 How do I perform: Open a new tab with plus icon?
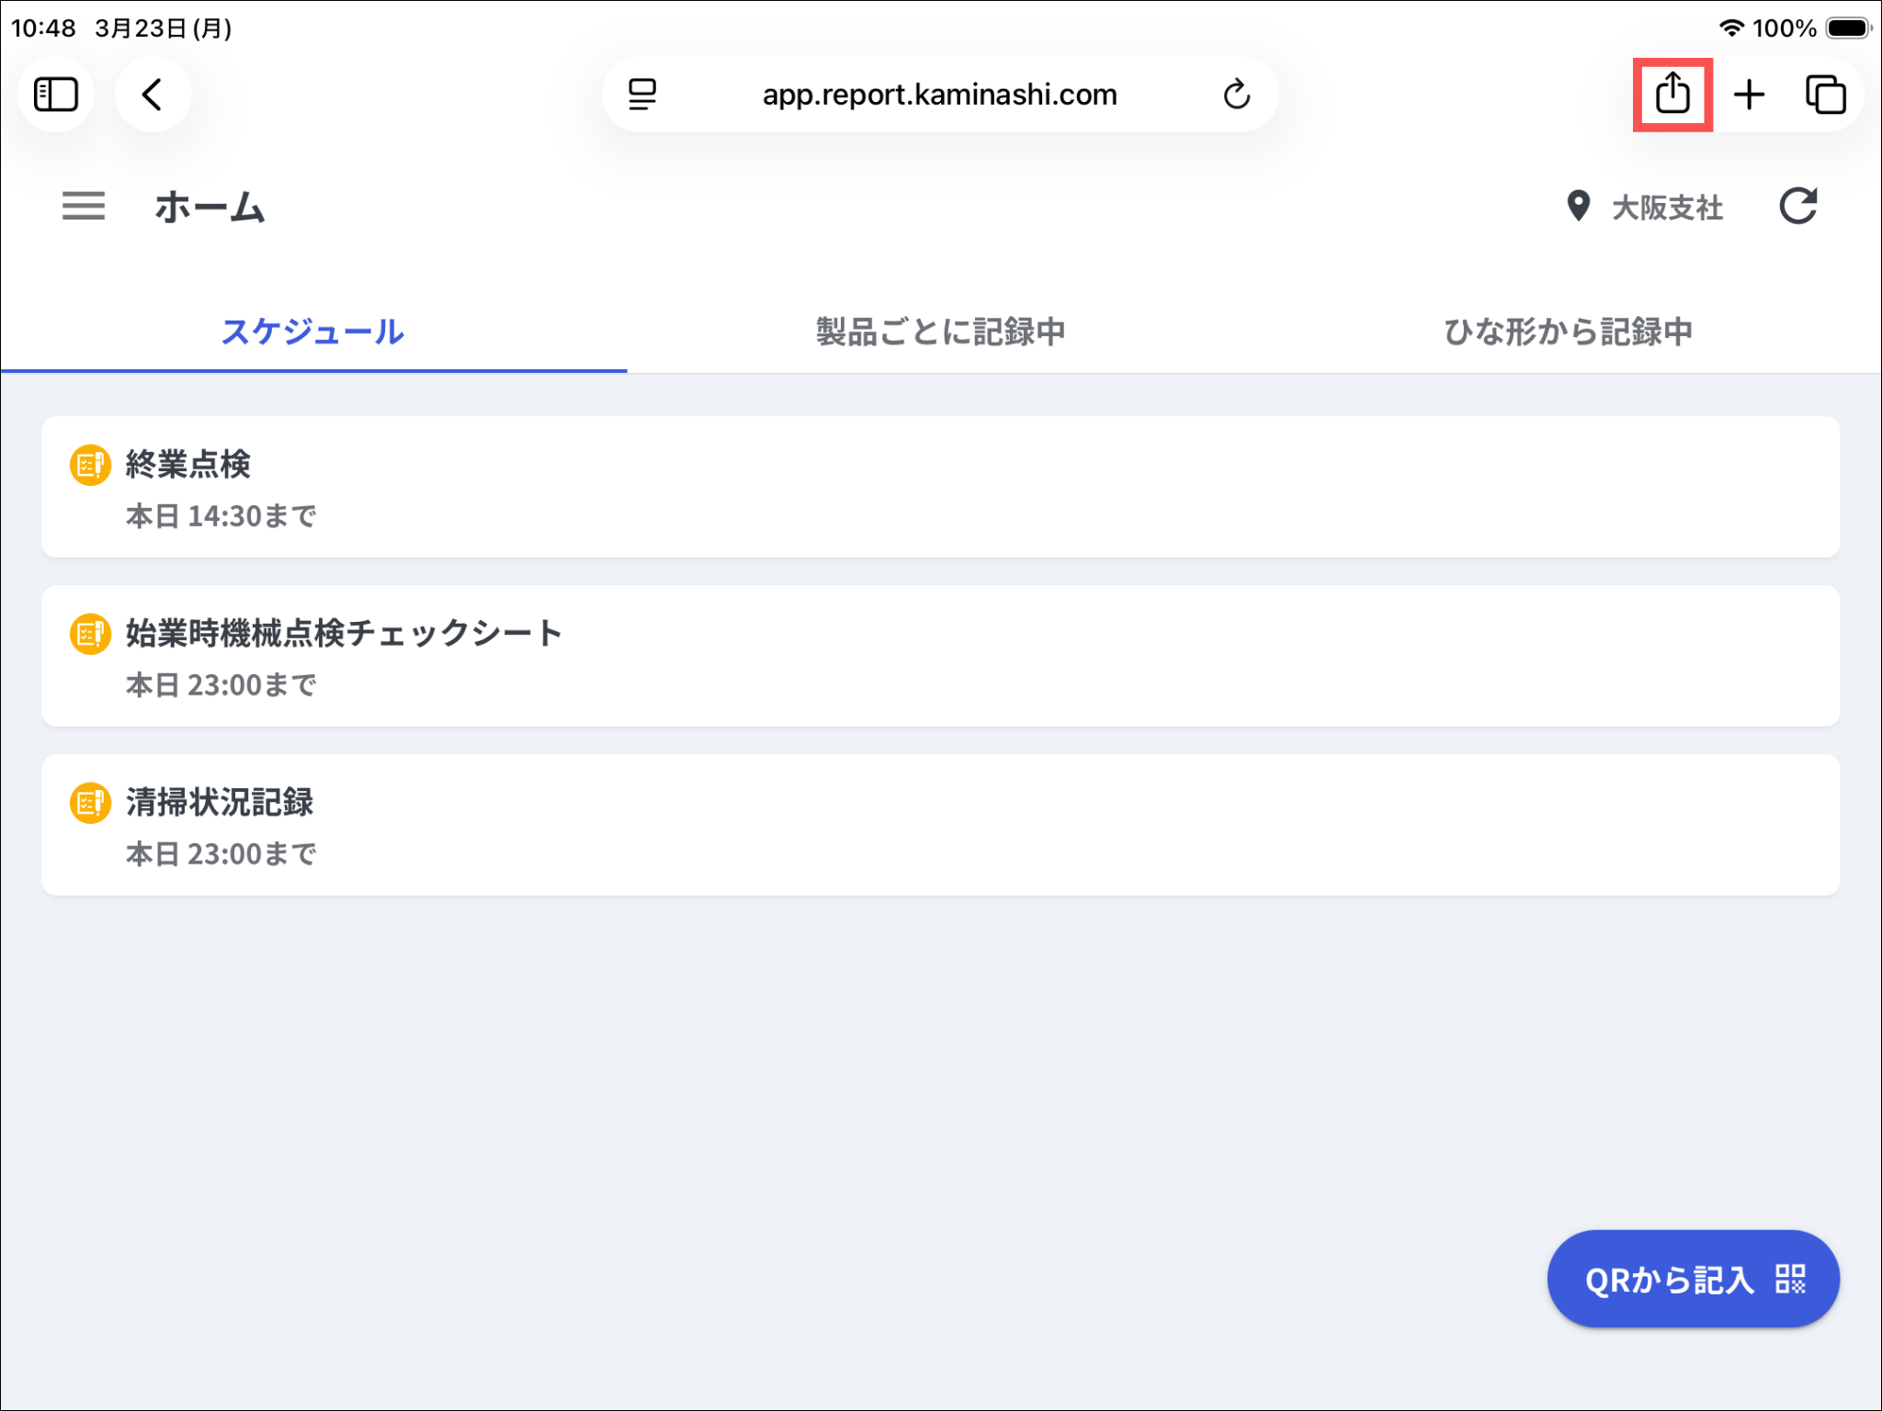[x=1749, y=94]
